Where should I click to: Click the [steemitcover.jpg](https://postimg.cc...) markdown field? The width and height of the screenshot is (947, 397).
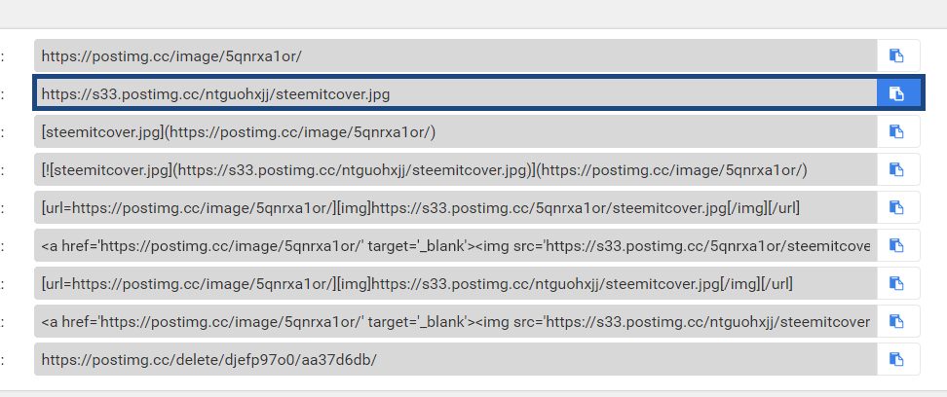pyautogui.click(x=455, y=131)
